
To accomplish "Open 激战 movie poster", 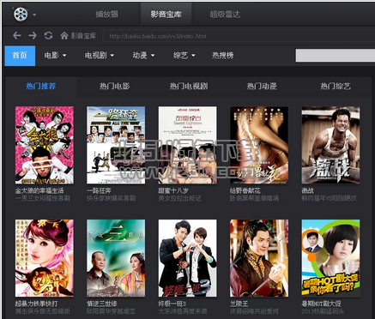I will point(331,145).
